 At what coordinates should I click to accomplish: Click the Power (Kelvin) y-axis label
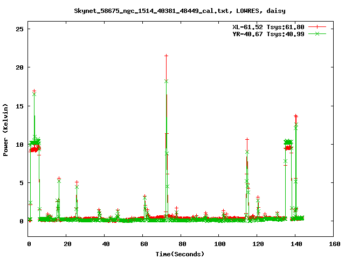pyautogui.click(x=5, y=130)
